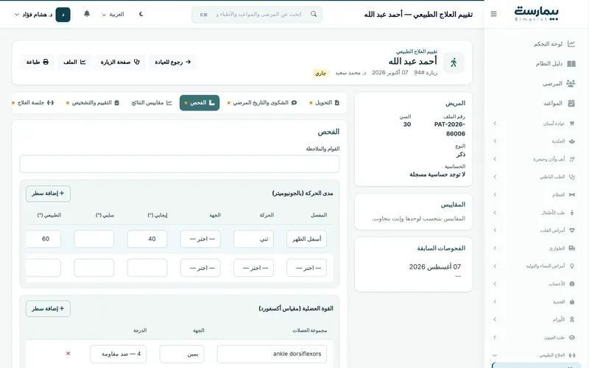Toggle dark mode with the moon icon

[141, 14]
